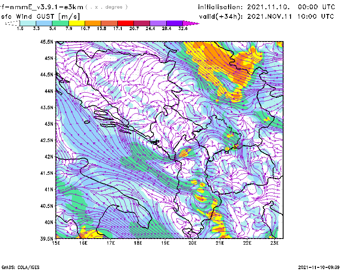Click the initialisation 2021.11.10. 00:00 UTC line
349x270 pixels.
[267, 7]
